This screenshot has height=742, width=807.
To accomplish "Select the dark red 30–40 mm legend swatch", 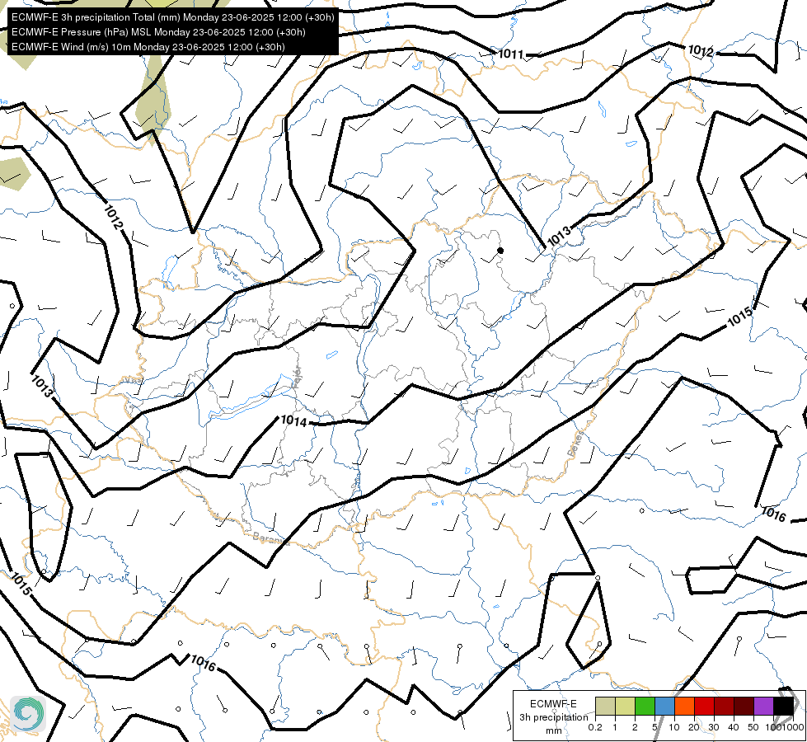I will pos(724,706).
